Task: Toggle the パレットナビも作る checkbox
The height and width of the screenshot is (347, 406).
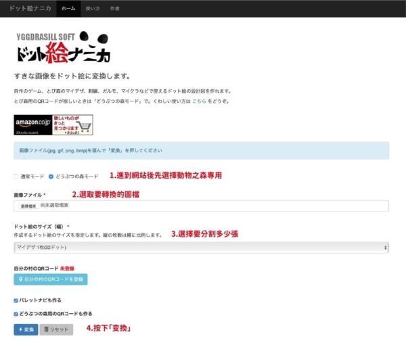Action: pos(16,300)
